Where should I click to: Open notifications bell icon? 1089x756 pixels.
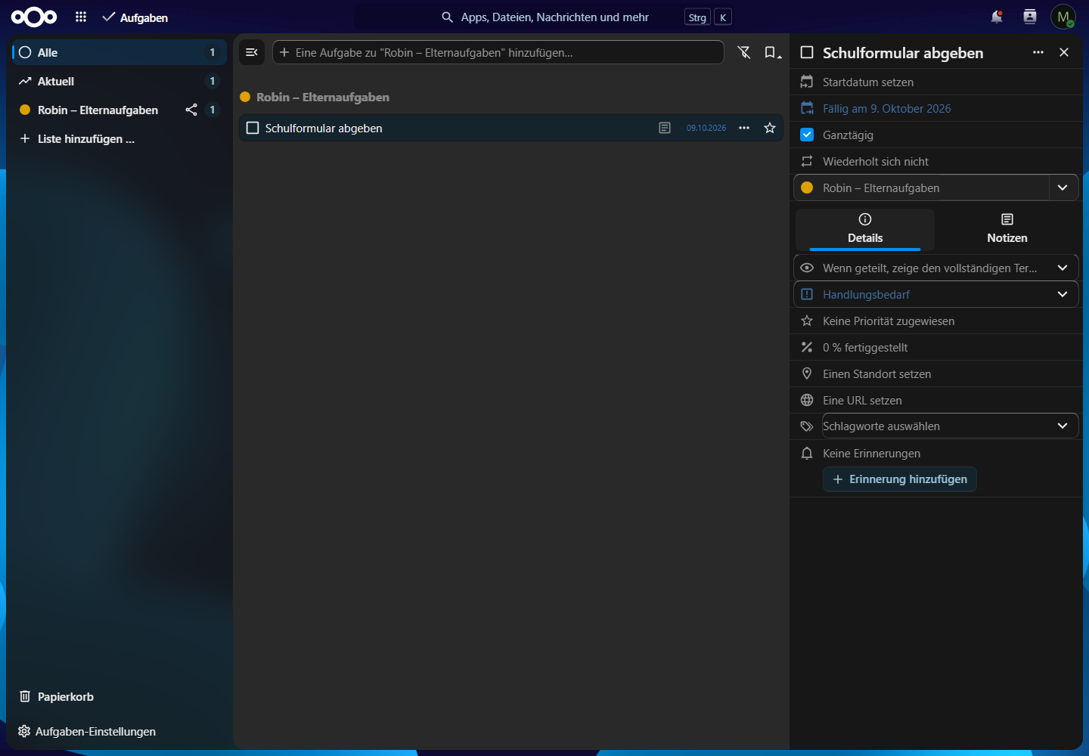click(997, 17)
